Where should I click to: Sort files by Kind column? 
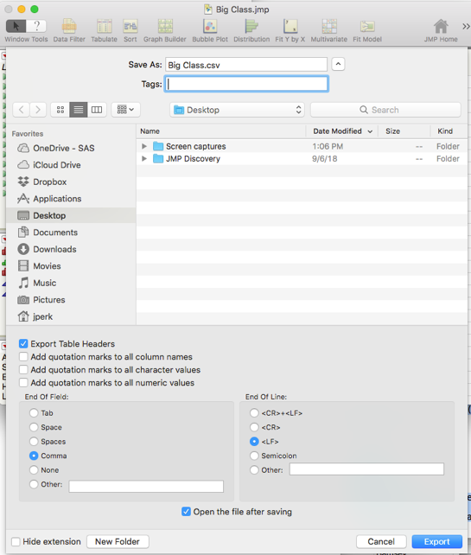(449, 131)
